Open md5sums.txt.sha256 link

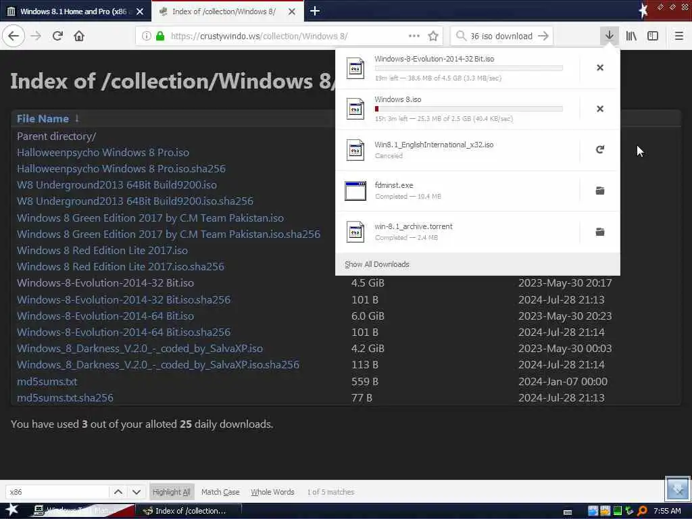(65, 397)
